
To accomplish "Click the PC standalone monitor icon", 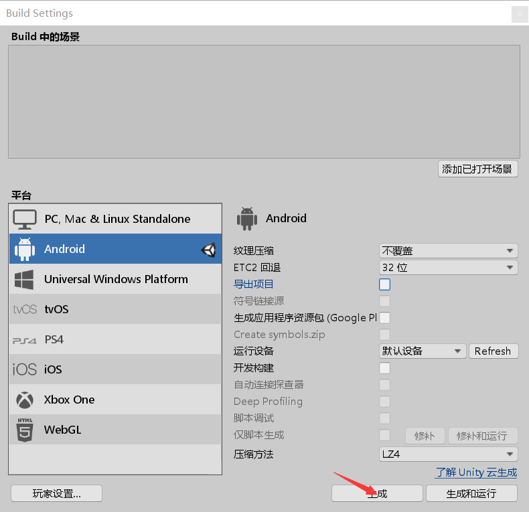I will click(x=25, y=220).
